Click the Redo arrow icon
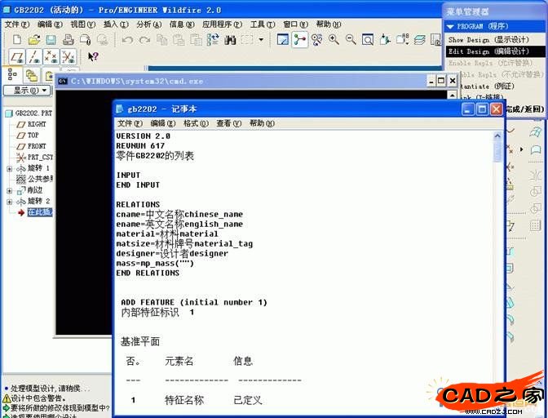548x418 pixels. 144,39
